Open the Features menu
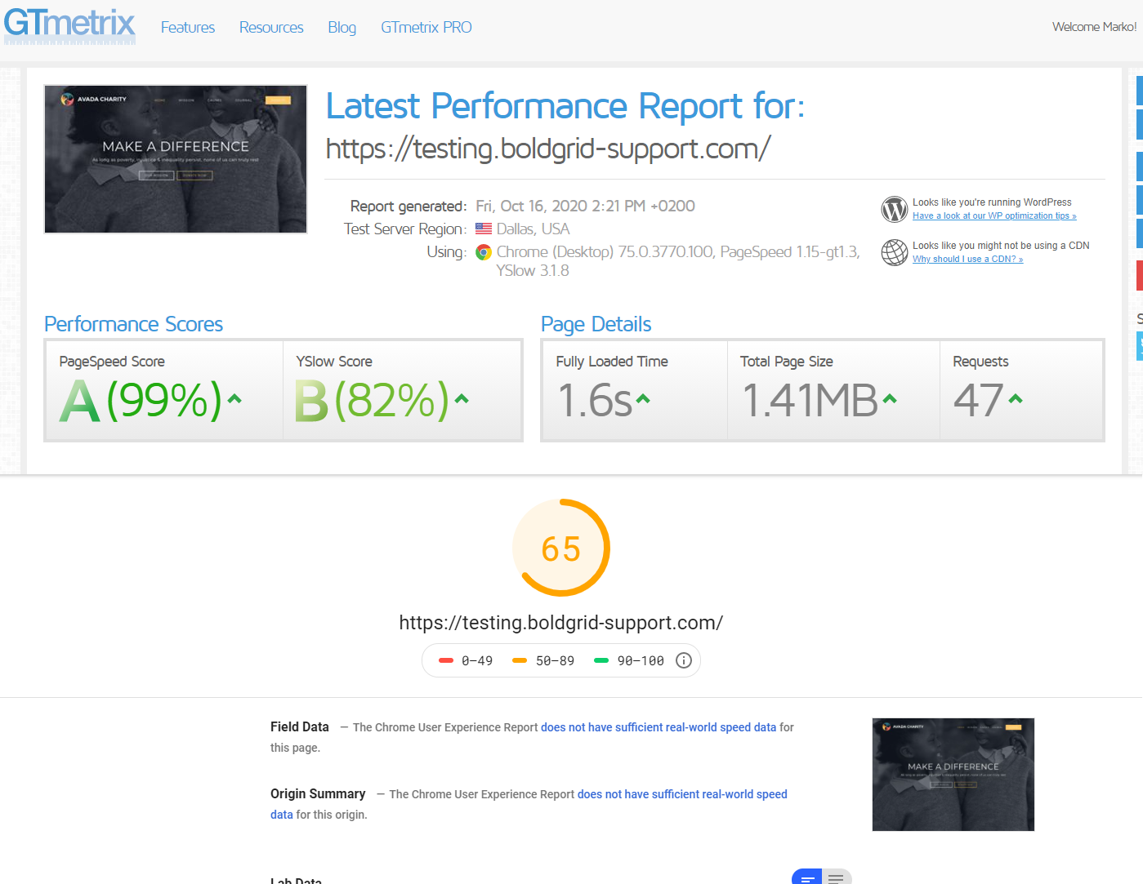 pyautogui.click(x=188, y=27)
